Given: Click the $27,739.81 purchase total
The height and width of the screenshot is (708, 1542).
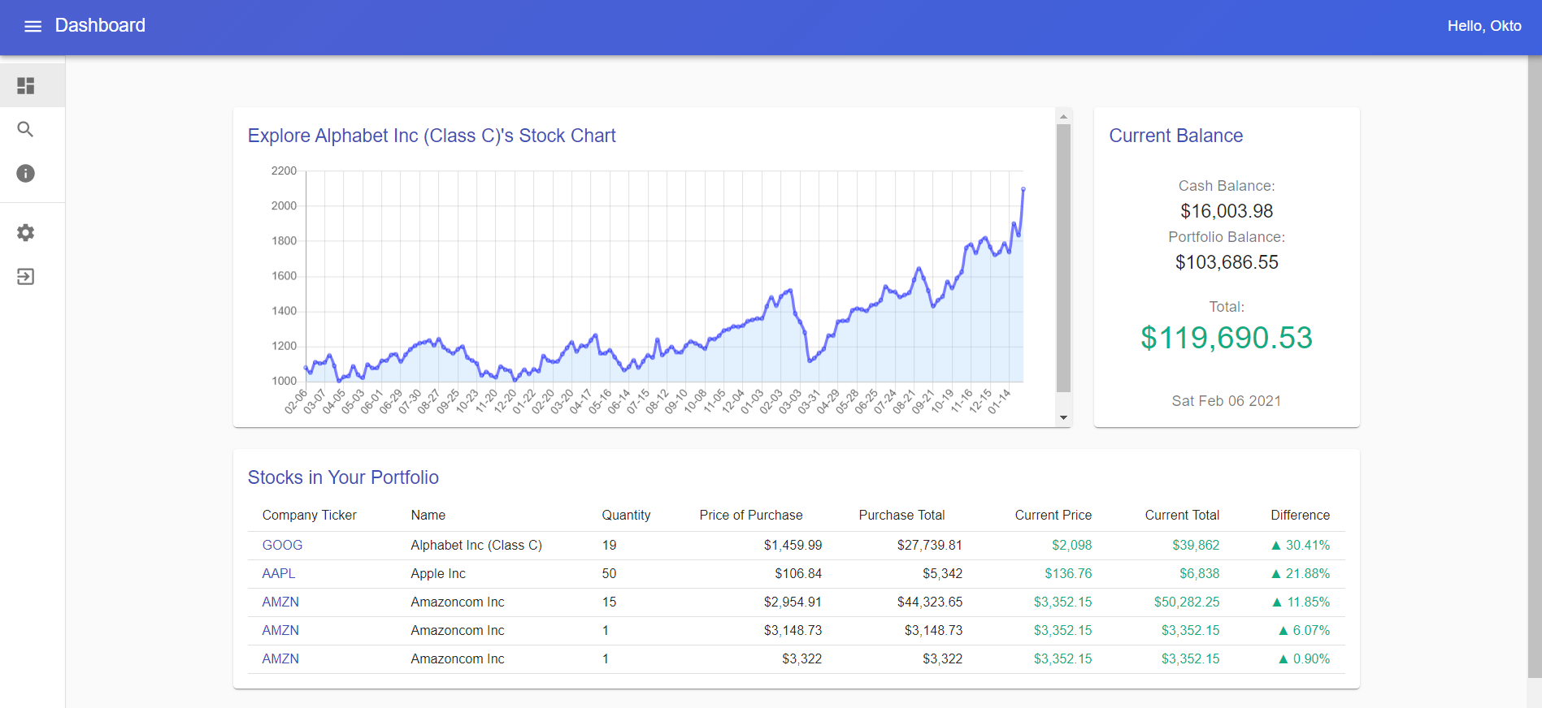Looking at the screenshot, I should (929, 546).
